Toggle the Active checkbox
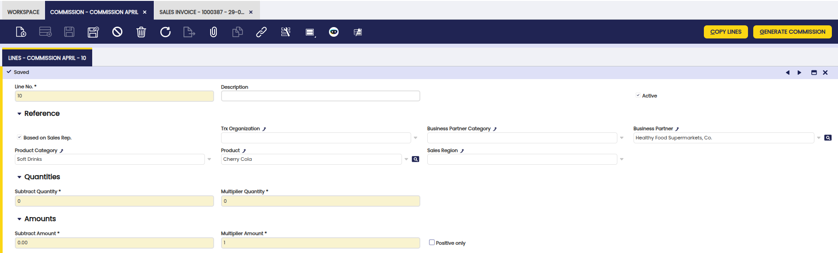This screenshot has height=253, width=838. tap(638, 95)
